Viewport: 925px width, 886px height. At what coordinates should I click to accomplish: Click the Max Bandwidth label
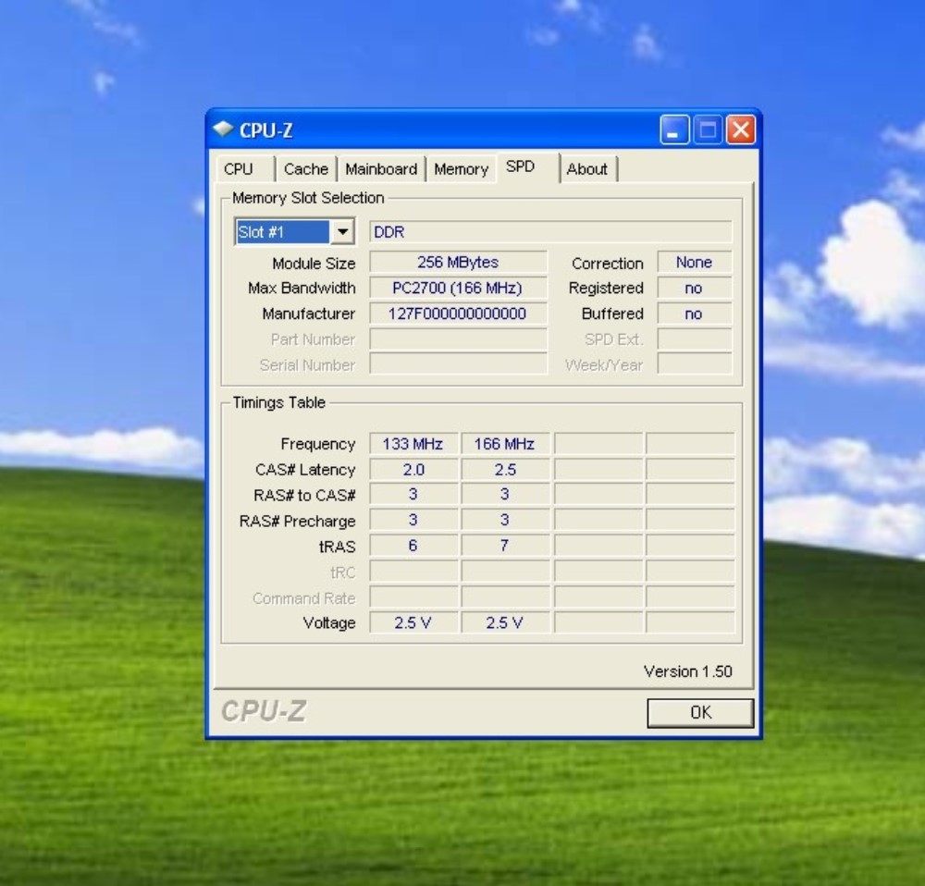coord(302,288)
